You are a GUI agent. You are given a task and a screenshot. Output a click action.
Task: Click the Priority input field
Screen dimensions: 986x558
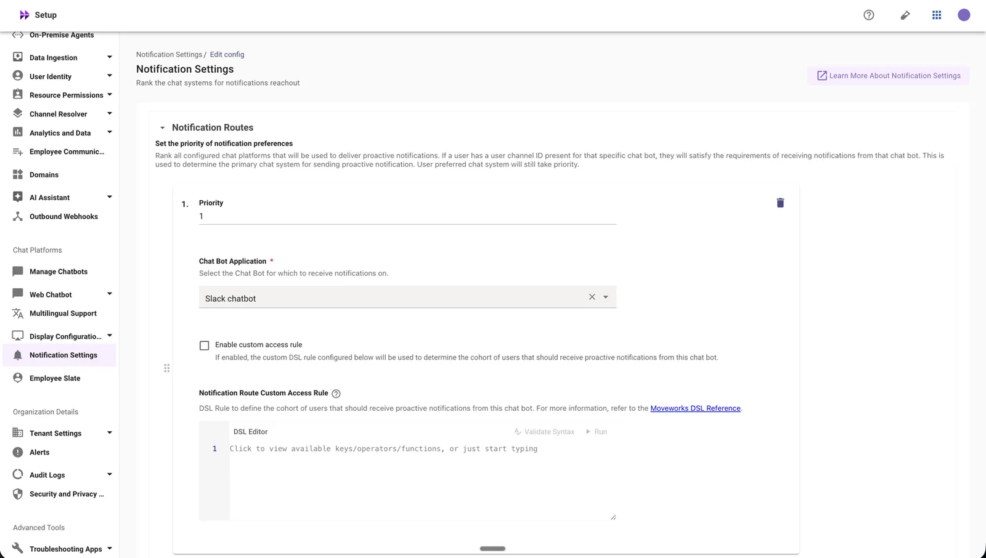pyautogui.click(x=407, y=216)
